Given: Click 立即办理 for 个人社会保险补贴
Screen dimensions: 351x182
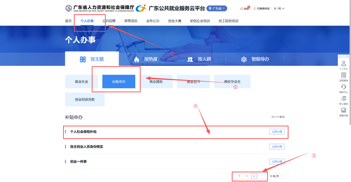Looking at the screenshot, I should (277, 132).
